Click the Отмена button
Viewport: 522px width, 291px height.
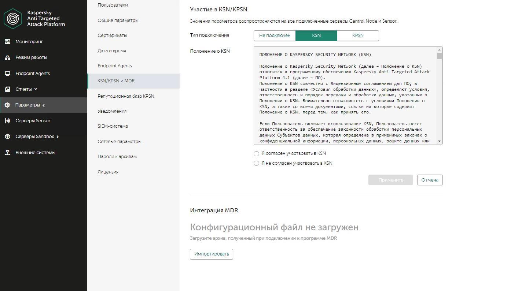coord(430,180)
